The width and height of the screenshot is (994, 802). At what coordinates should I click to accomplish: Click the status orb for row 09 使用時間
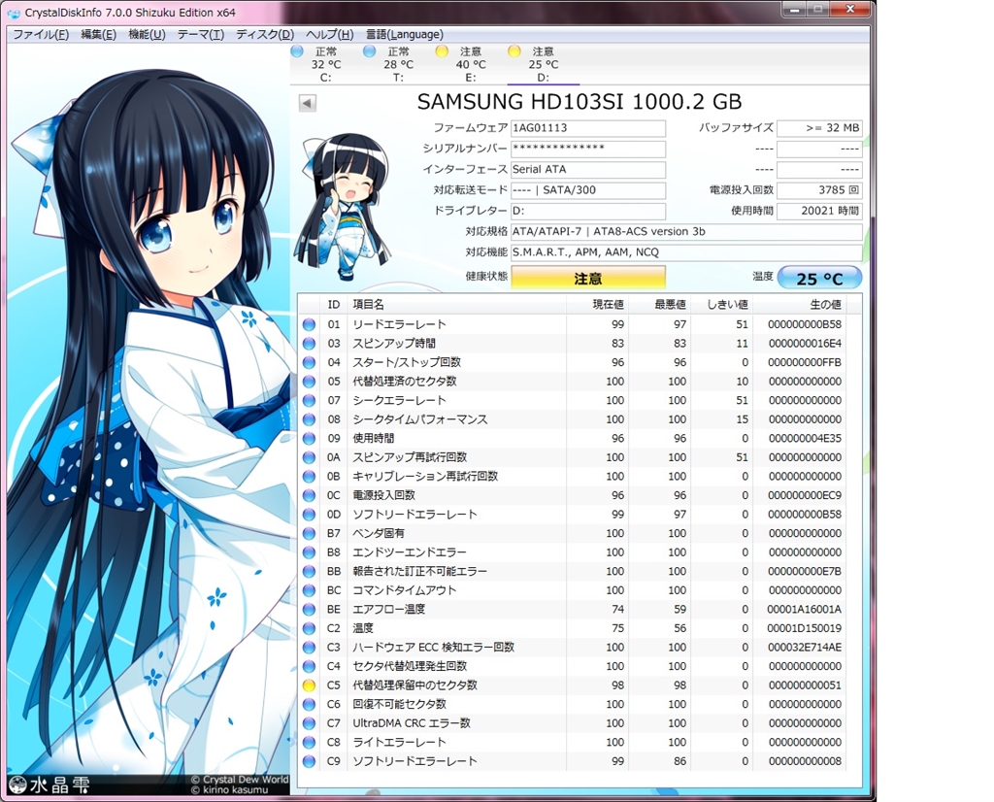pos(309,439)
